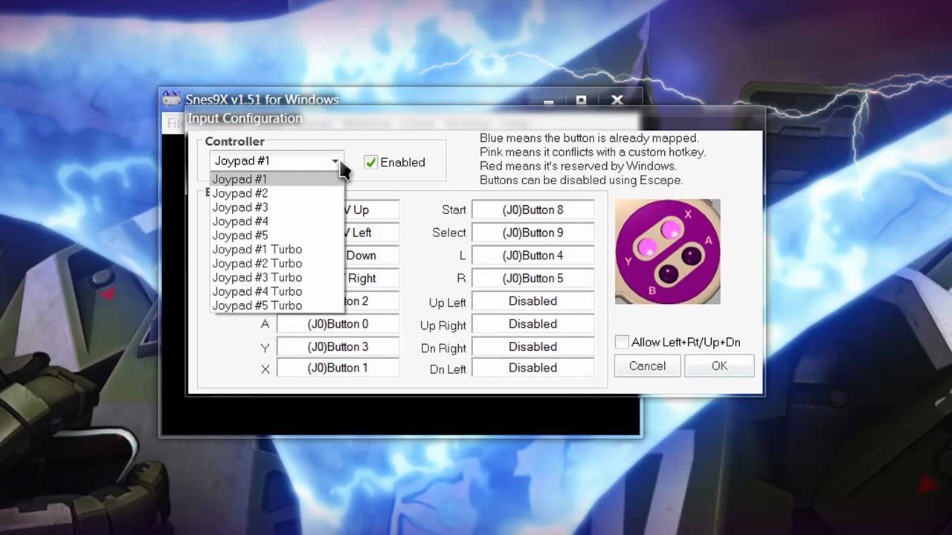Click the field showing Button 2
952x535 pixels.
click(x=372, y=301)
